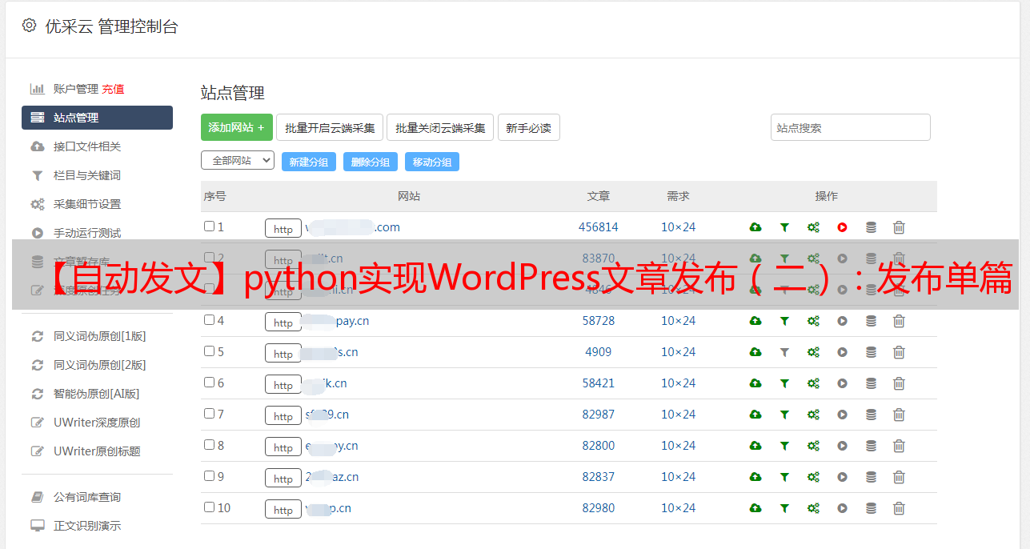Click the 移动分组 button
This screenshot has height=549, width=1030.
(432, 162)
